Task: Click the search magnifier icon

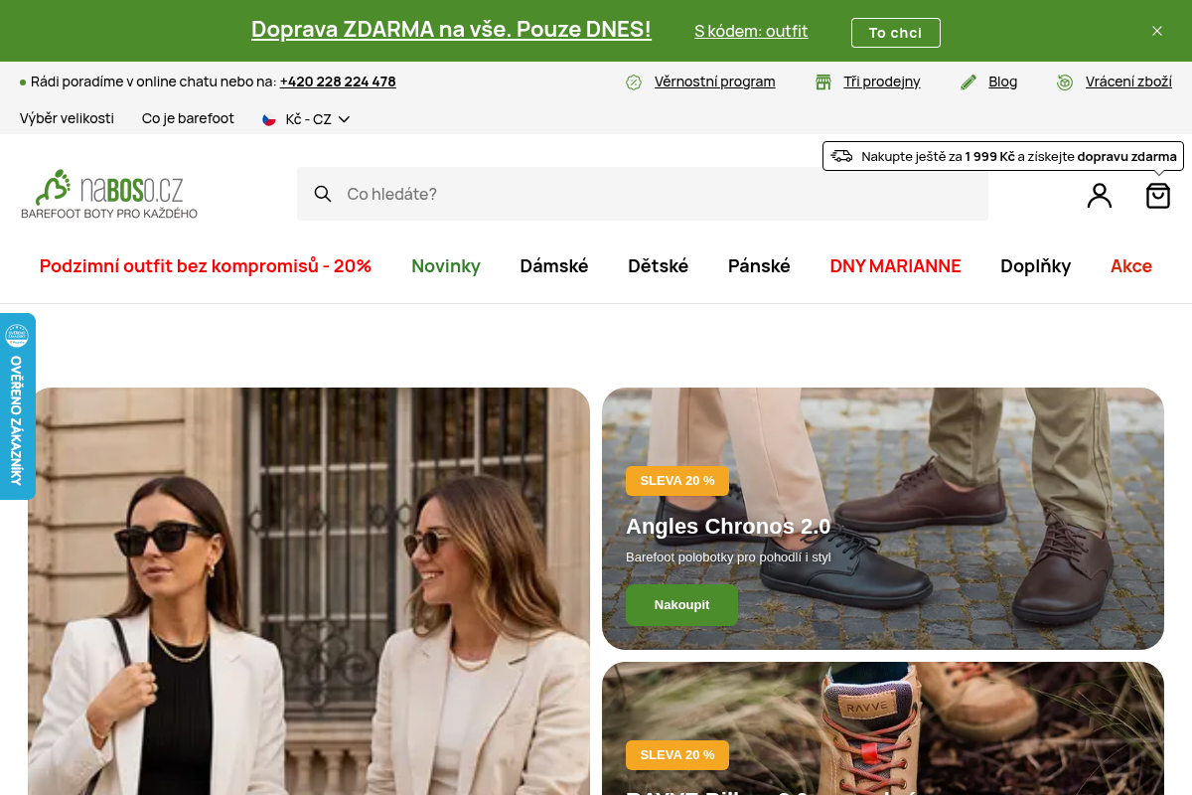Action: point(323,194)
